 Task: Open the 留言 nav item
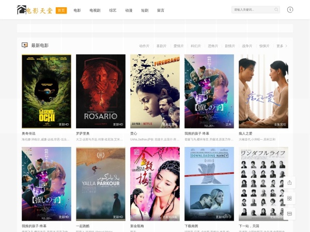pos(161,10)
